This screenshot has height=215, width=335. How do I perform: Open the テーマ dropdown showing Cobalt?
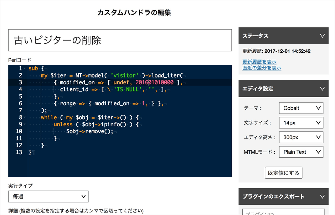coord(301,108)
